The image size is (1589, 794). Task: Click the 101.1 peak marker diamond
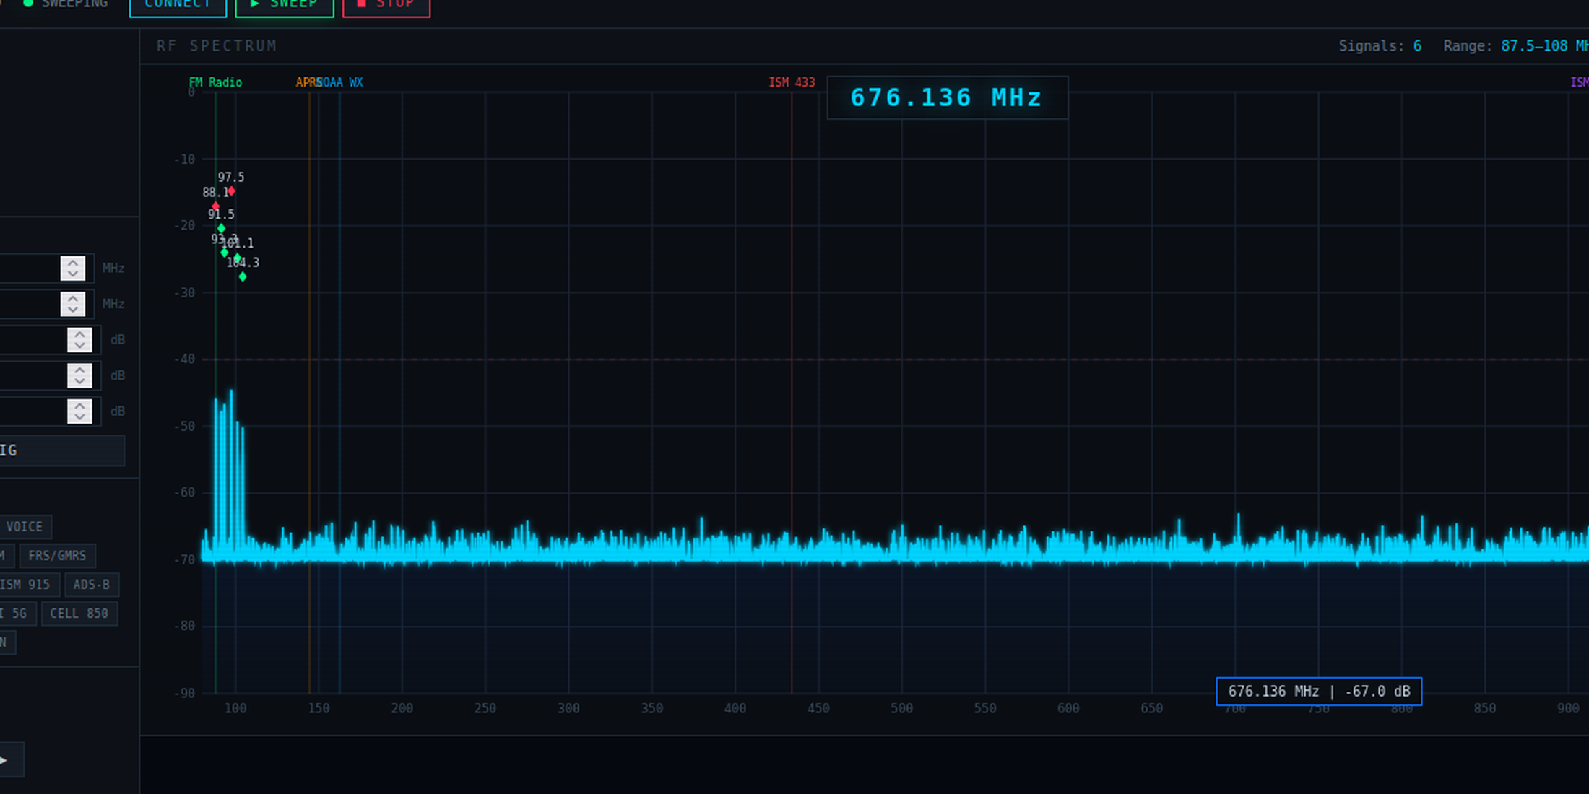[237, 258]
